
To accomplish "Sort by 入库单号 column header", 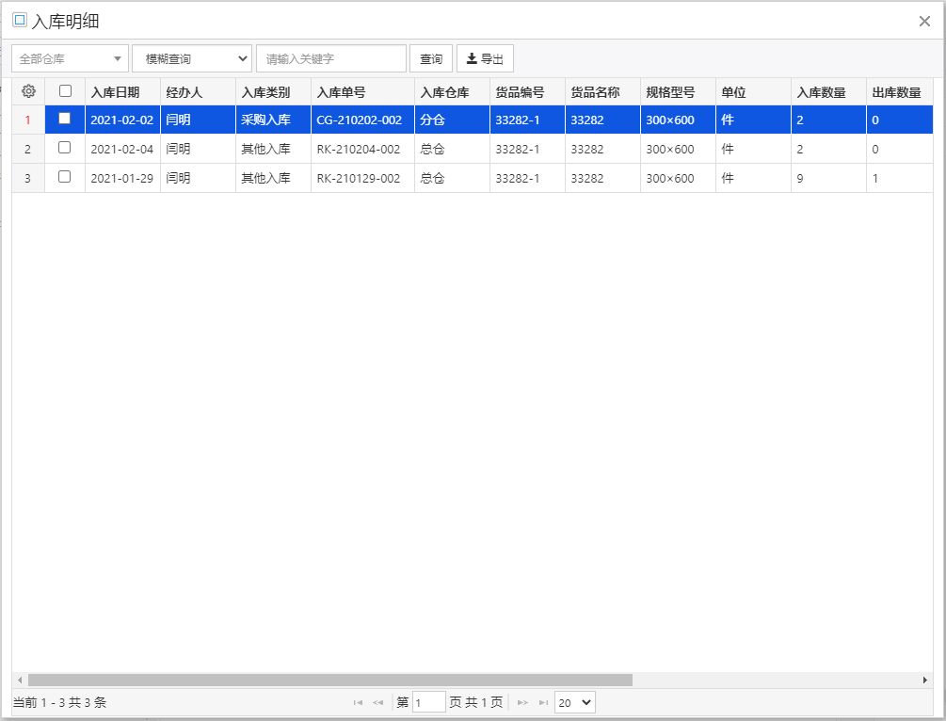I will pyautogui.click(x=362, y=92).
